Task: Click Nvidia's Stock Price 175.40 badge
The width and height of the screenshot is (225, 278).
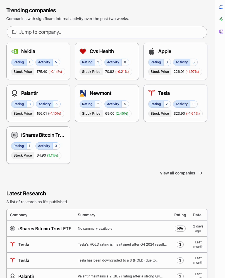Action: 38,72
